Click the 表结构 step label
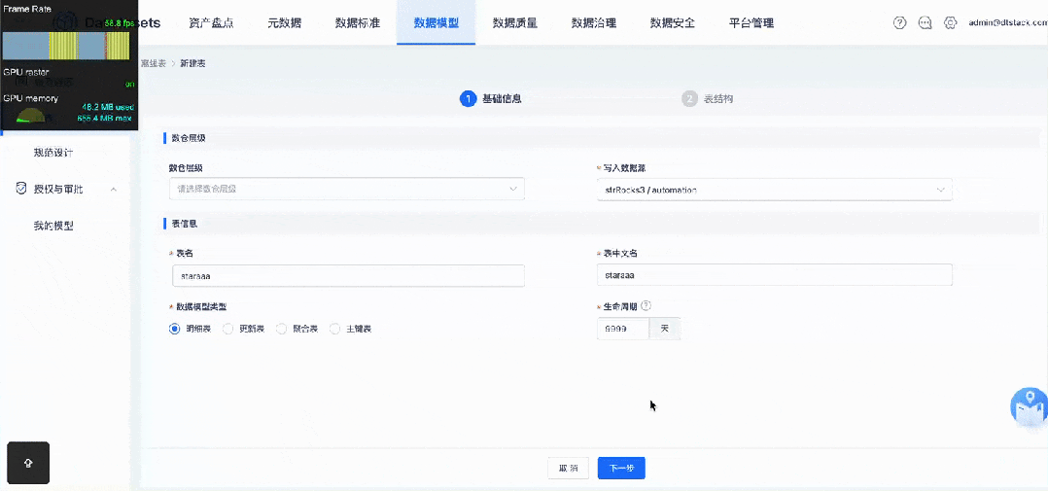The width and height of the screenshot is (1048, 491). (718, 99)
